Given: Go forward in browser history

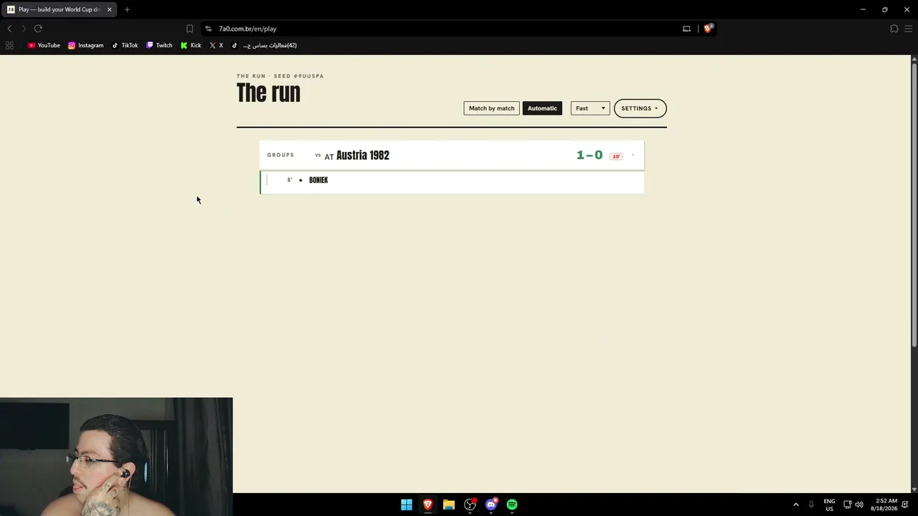Looking at the screenshot, I should coord(24,29).
